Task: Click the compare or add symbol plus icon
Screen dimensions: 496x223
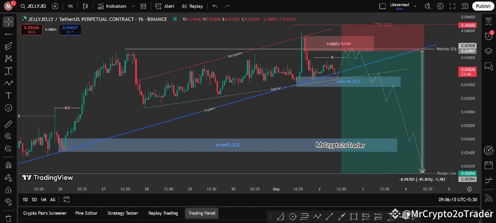Action: [x=55, y=6]
